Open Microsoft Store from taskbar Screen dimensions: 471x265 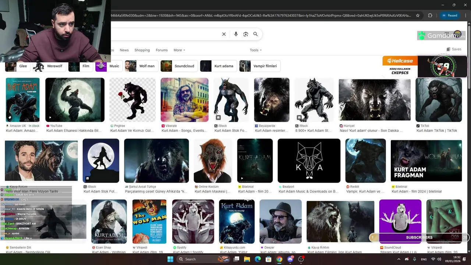pyautogui.click(x=269, y=259)
